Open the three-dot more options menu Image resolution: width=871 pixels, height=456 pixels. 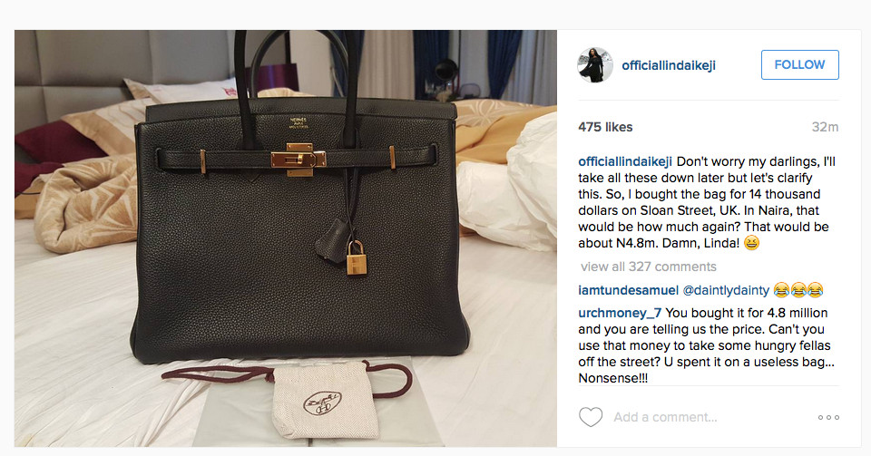pos(828,418)
